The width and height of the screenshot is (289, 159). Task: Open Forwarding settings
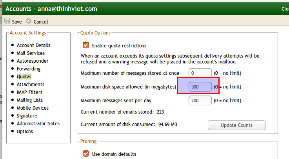29,69
